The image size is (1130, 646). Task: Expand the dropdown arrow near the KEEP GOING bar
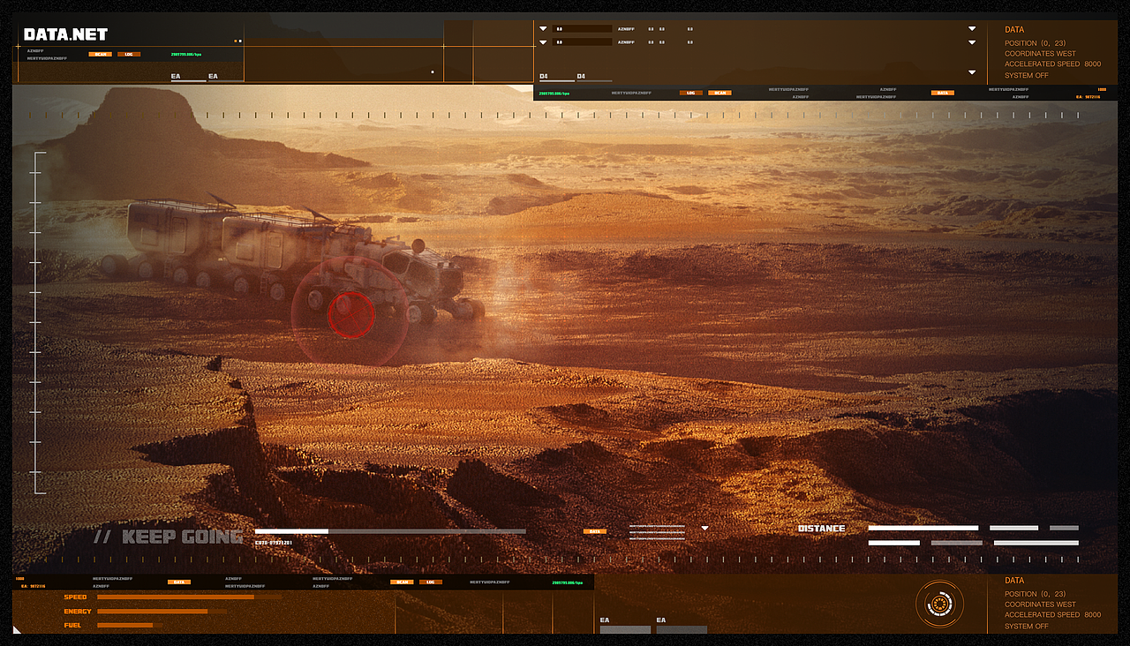click(704, 529)
